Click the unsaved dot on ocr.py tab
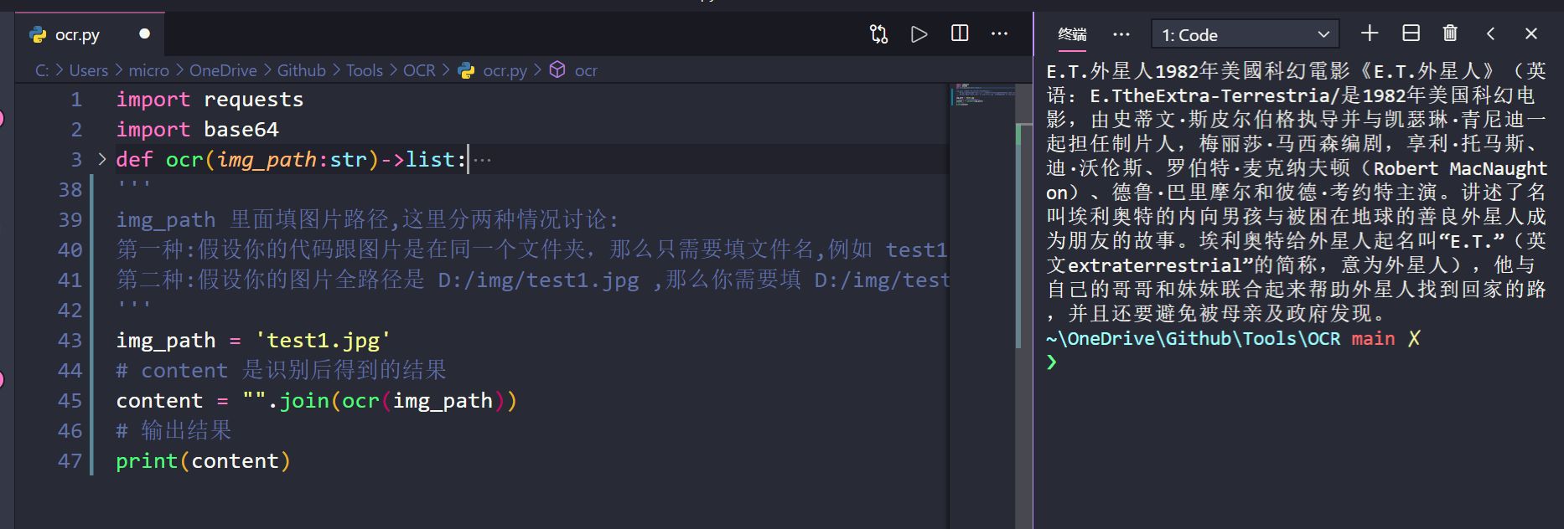This screenshot has height=529, width=1564. 144,34
